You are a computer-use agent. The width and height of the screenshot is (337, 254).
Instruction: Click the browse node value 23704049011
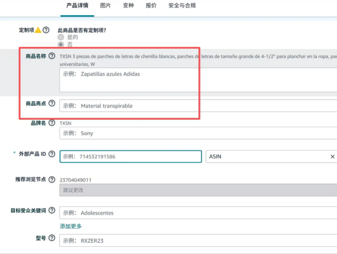pyautogui.click(x=76, y=180)
